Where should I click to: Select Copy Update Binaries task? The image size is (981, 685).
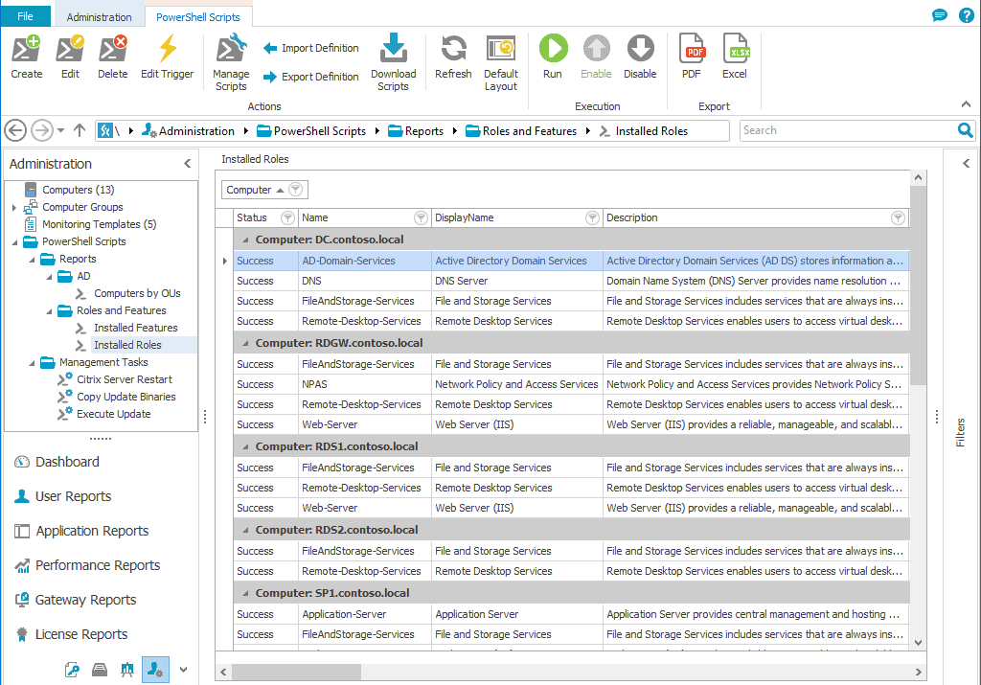[x=125, y=397]
